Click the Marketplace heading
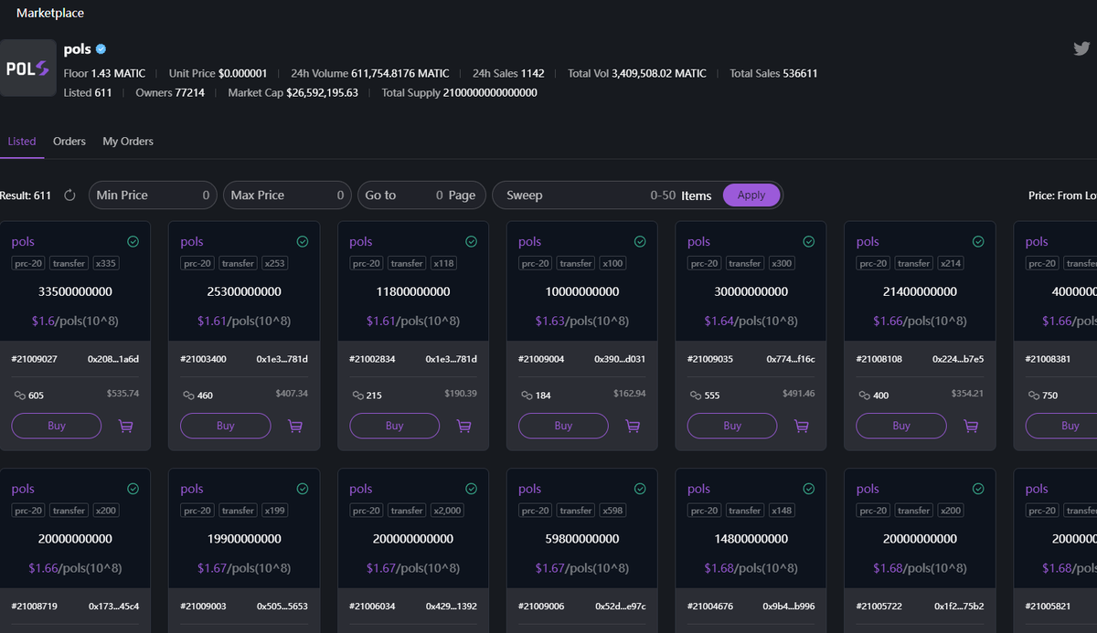 (50, 13)
